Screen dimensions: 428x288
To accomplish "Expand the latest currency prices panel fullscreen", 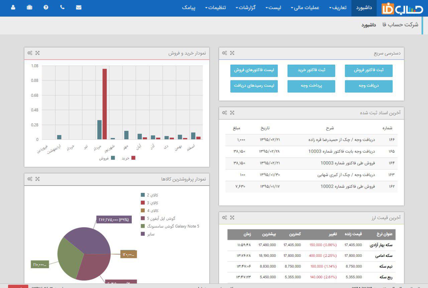I will (232, 218).
